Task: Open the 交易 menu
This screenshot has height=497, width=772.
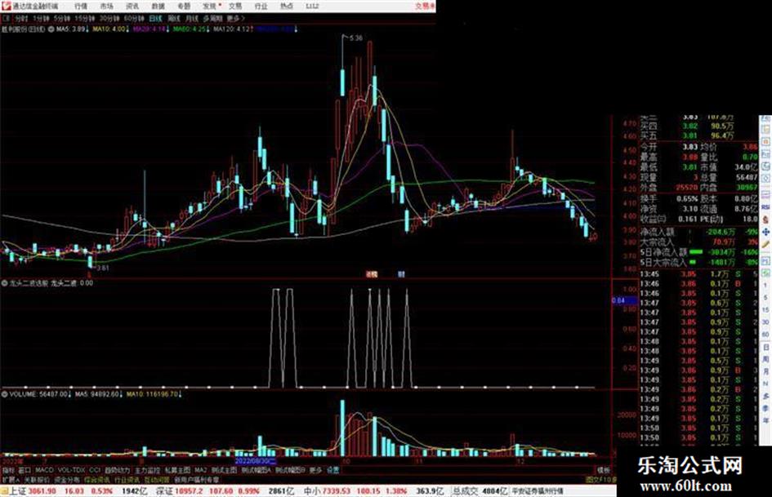Action: [235, 7]
